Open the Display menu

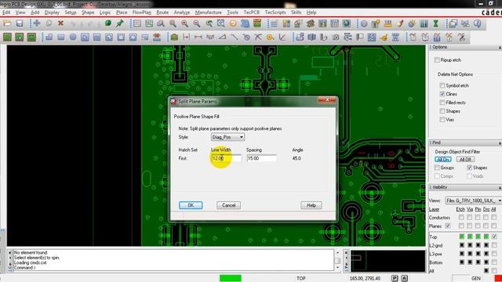click(52, 13)
